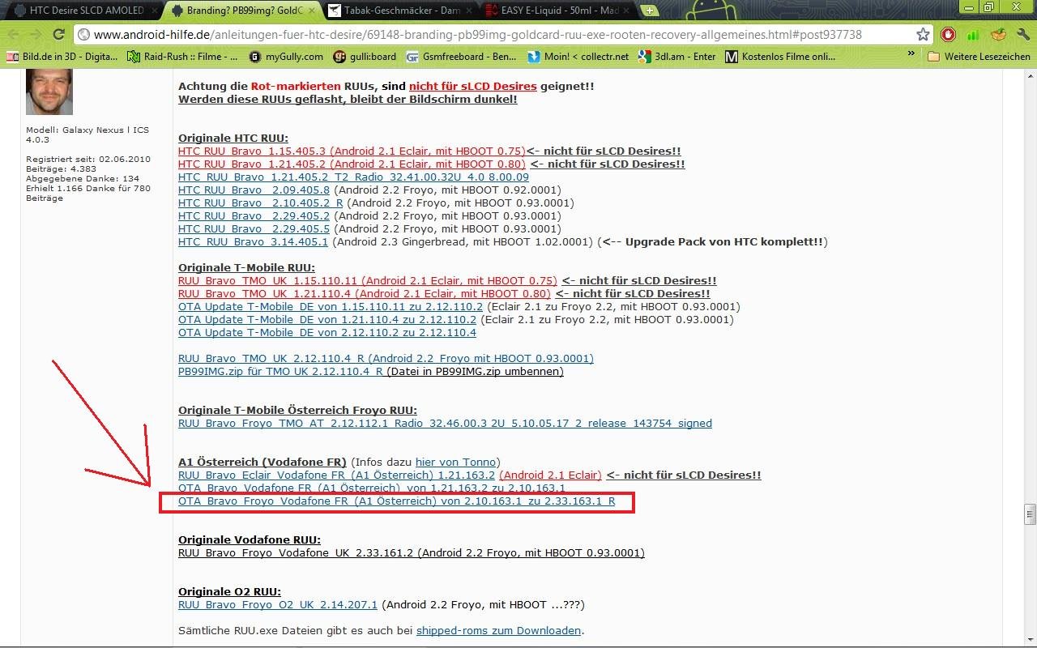This screenshot has width=1037, height=648.
Task: Open RUU Bravo TMO UK 1.15.110.11 link
Action: [x=368, y=280]
